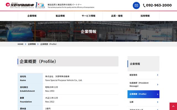Open the 製品情報 navigation menu
The width and height of the screenshot is (177, 110).
pos(60,16)
